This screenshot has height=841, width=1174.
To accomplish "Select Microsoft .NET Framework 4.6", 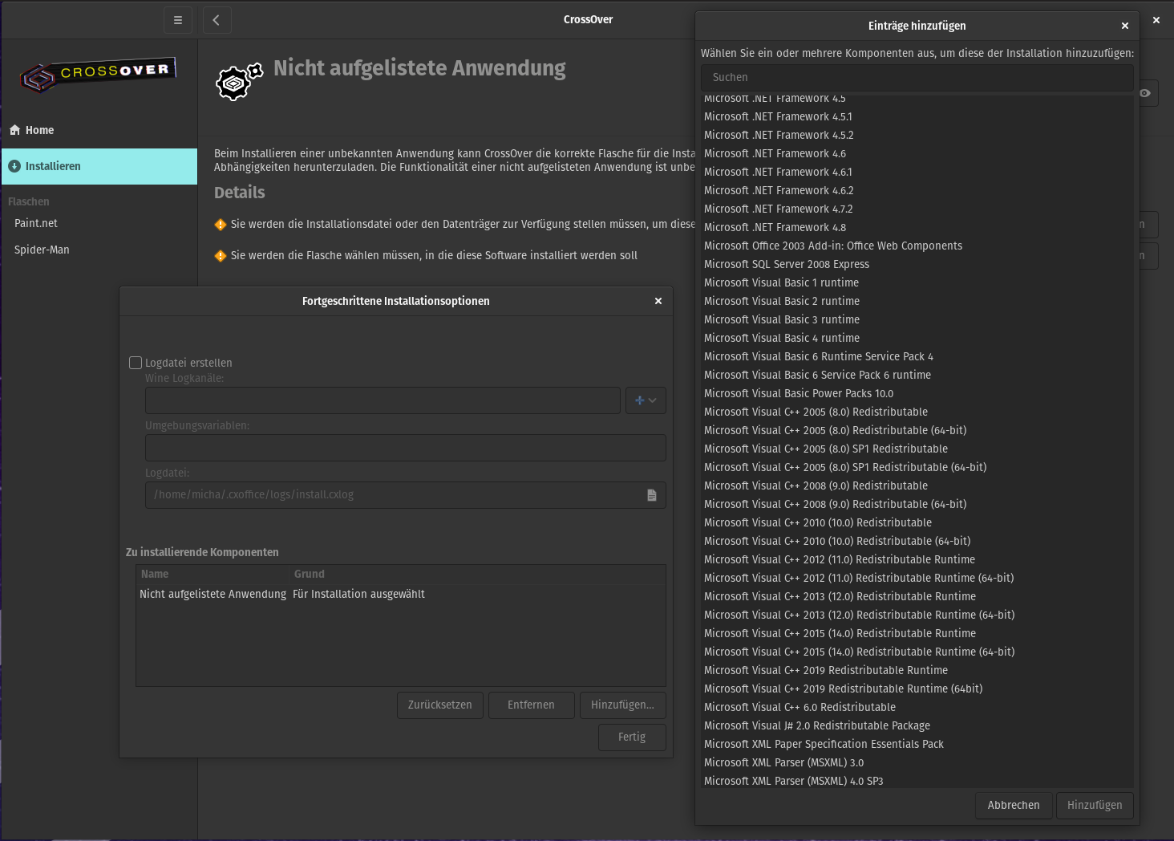I will (917, 153).
